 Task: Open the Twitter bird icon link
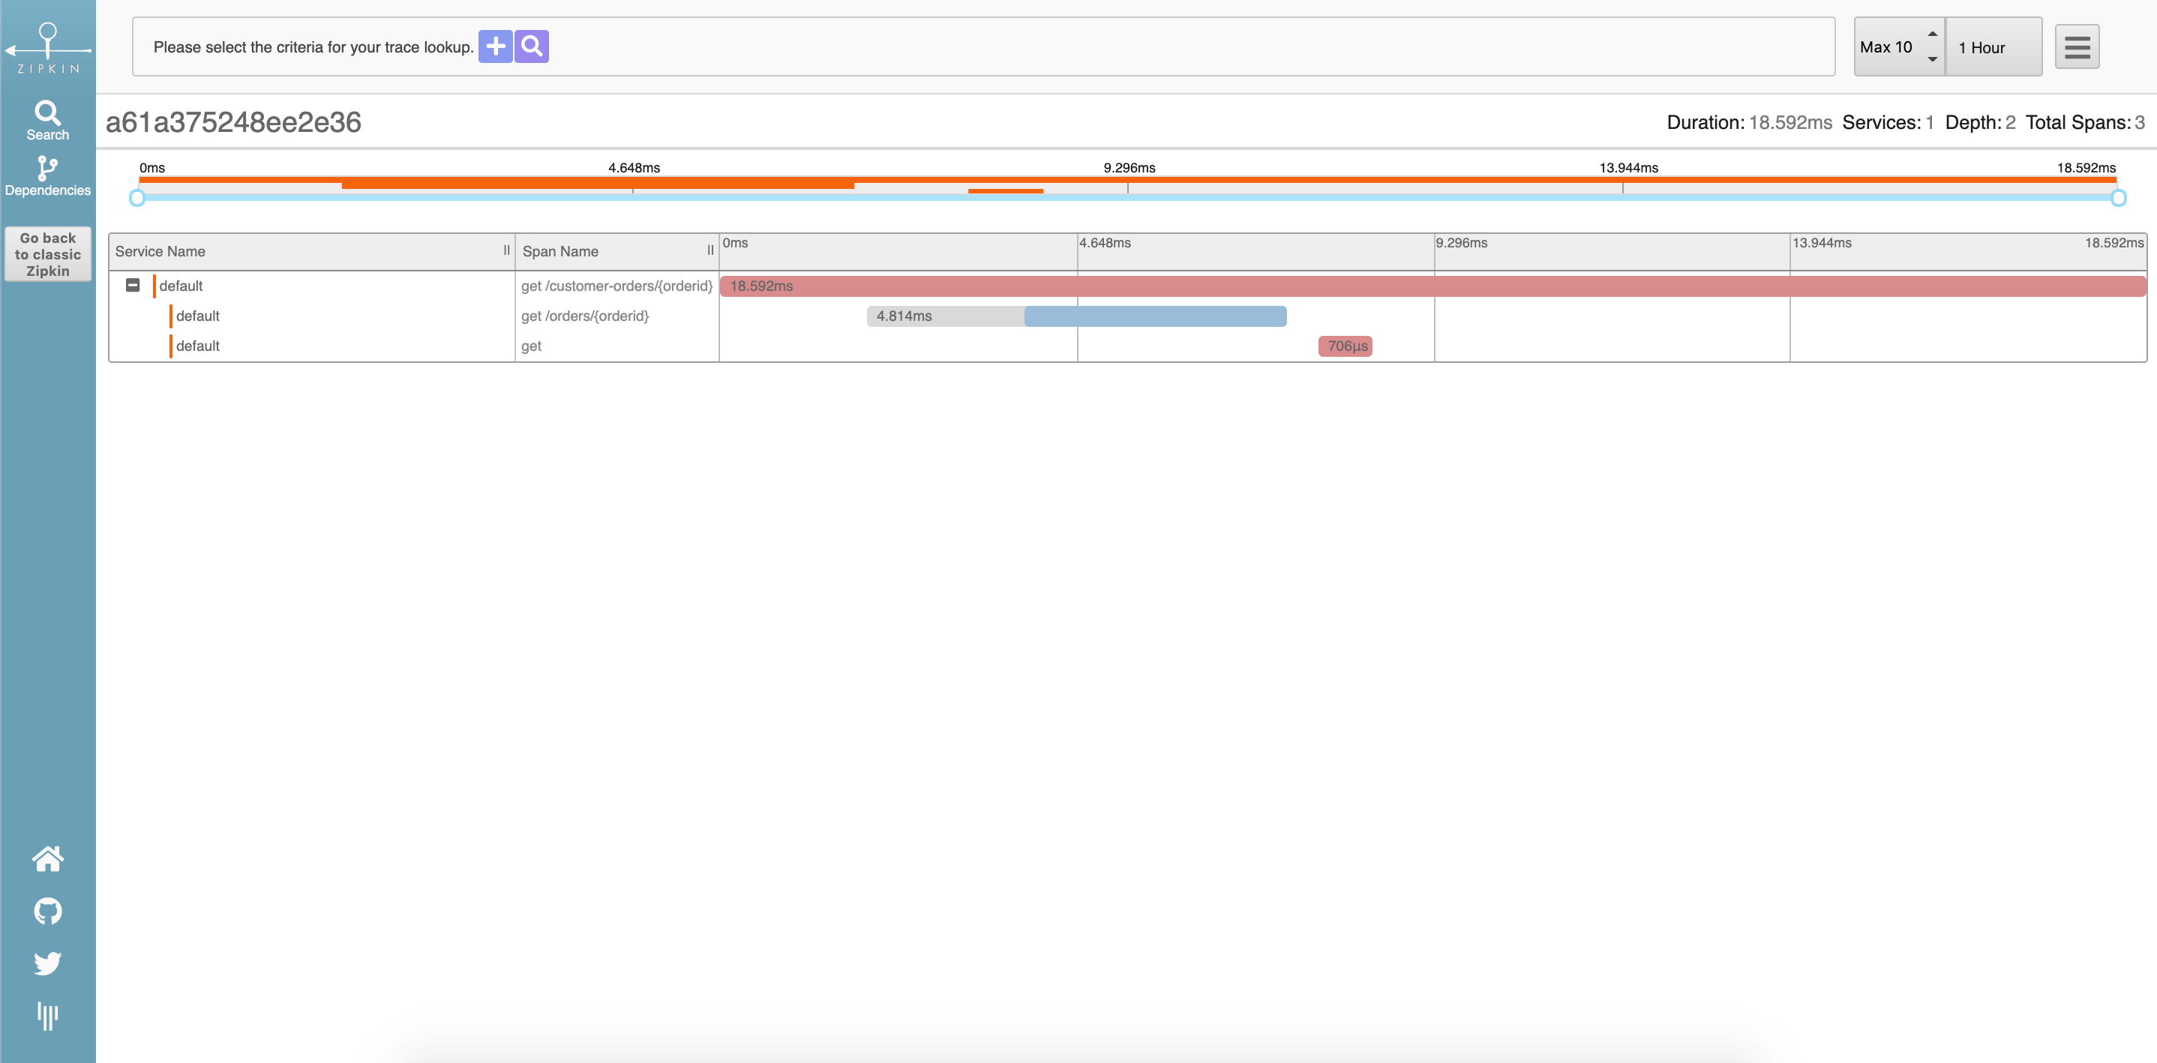(48, 963)
